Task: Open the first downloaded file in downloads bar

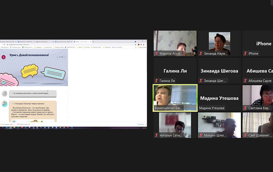Action: coord(7,124)
